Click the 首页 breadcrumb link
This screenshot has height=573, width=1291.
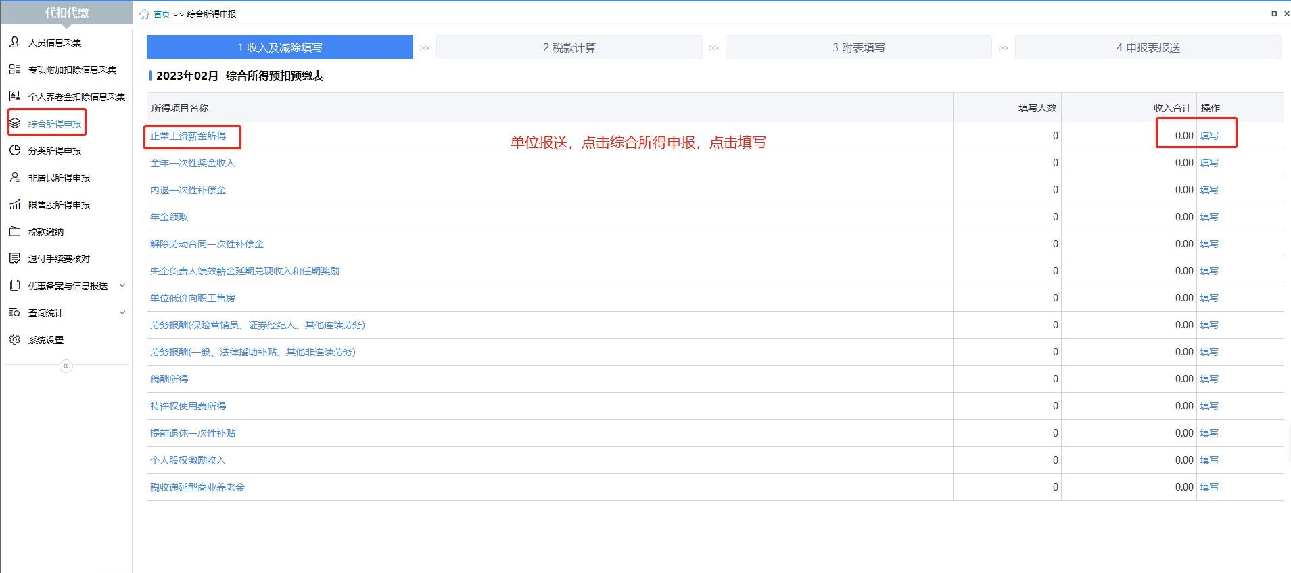click(162, 14)
